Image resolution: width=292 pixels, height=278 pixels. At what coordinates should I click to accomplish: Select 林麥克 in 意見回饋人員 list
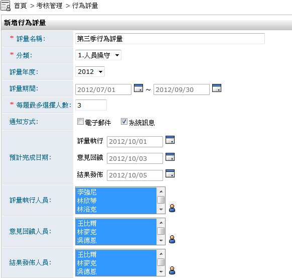point(116,232)
